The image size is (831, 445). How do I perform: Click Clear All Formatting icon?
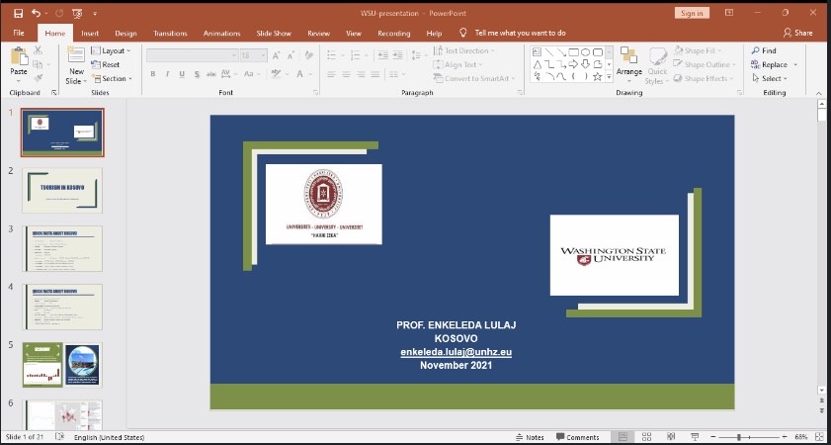tap(309, 55)
